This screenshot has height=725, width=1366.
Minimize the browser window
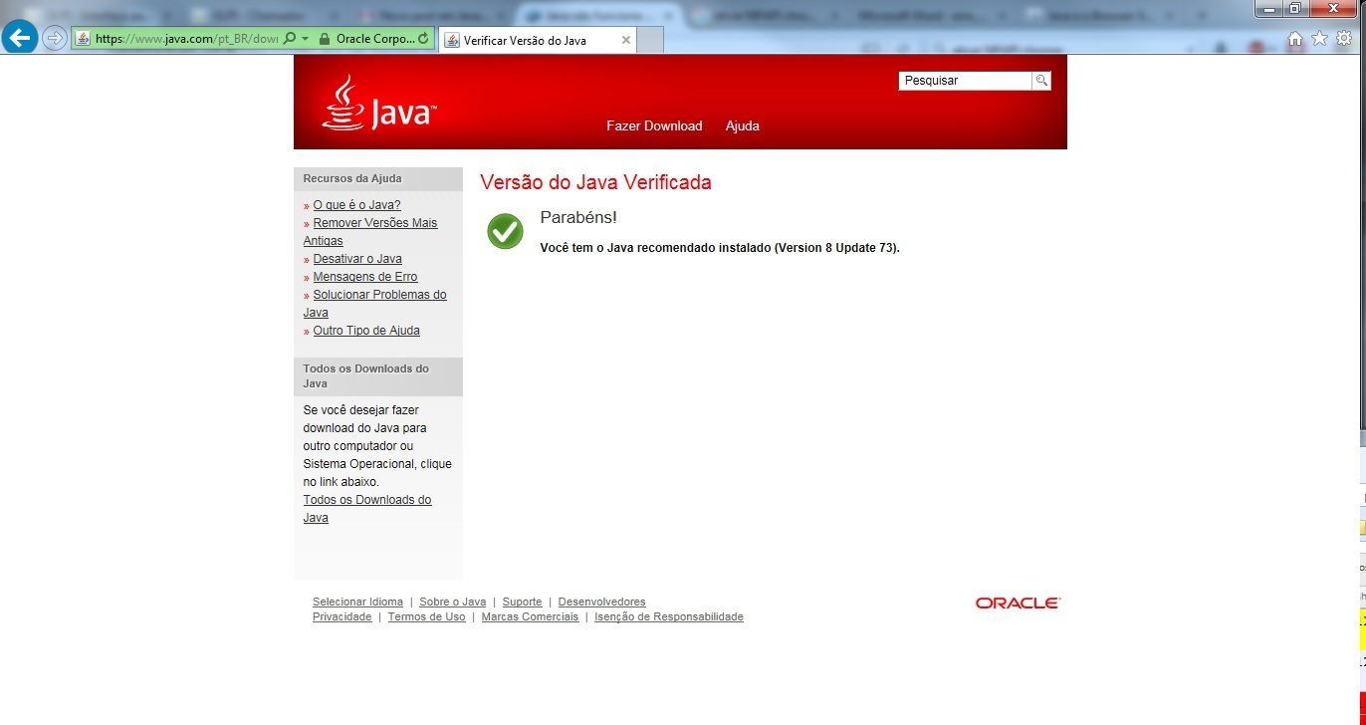pos(1268,8)
